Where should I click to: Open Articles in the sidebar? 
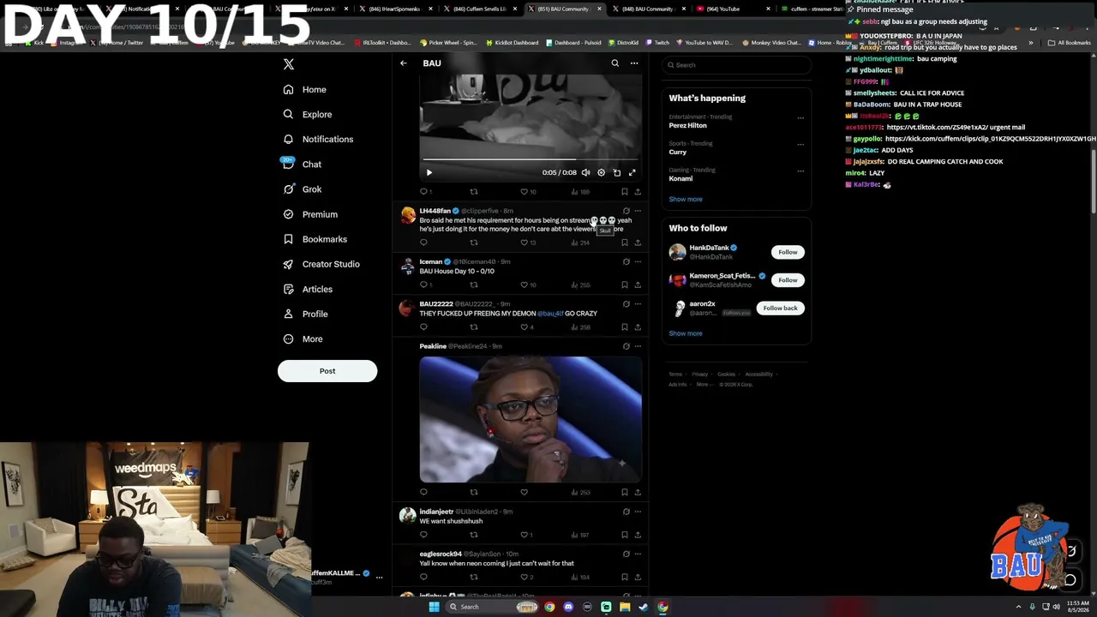point(308,289)
